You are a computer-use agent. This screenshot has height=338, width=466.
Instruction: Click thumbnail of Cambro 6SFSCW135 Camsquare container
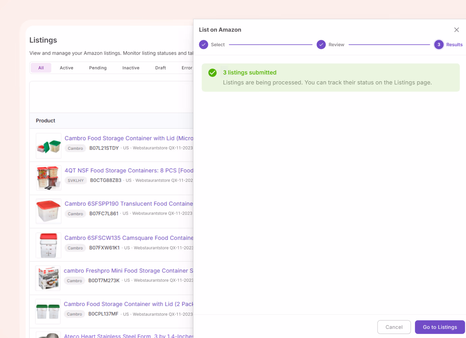[49, 245]
